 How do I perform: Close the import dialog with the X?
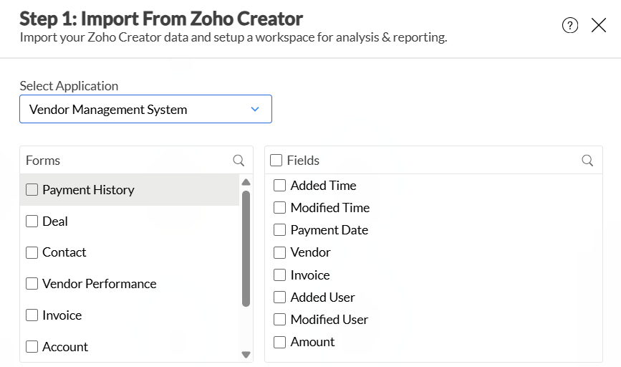click(598, 25)
